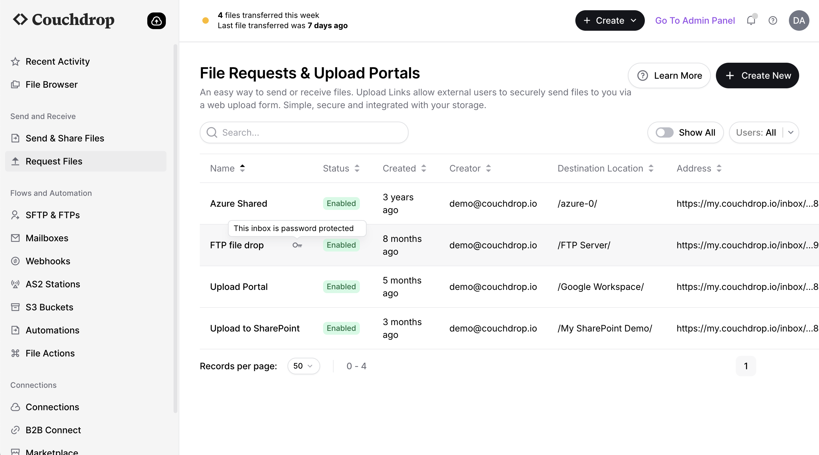Open the Users: All filter dropdown
The height and width of the screenshot is (455, 819).
pyautogui.click(x=764, y=132)
